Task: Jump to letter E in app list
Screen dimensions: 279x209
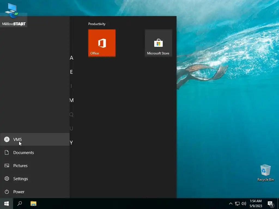Action: [x=71, y=72]
